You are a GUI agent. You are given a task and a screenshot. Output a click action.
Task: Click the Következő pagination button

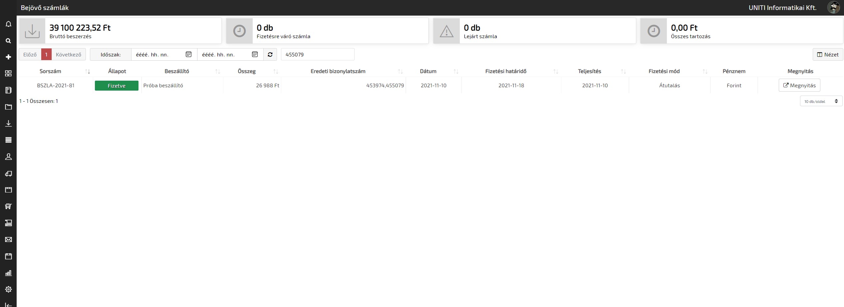click(x=69, y=54)
